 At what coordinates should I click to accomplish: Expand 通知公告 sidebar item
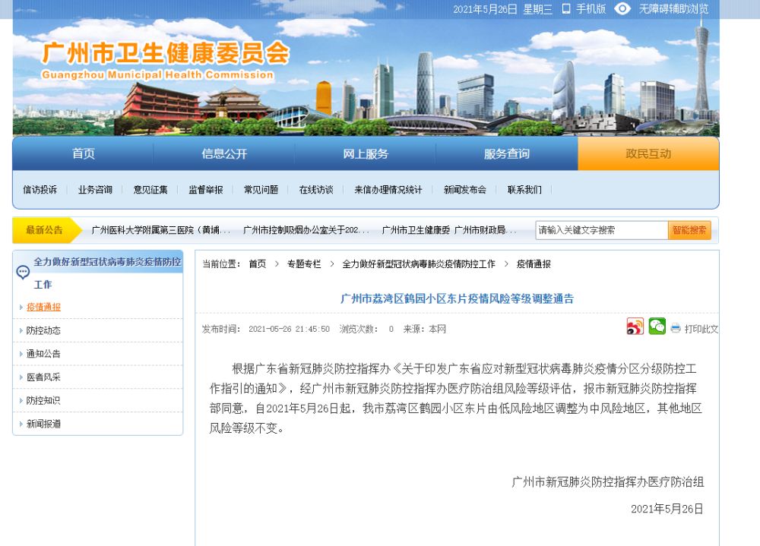43,354
